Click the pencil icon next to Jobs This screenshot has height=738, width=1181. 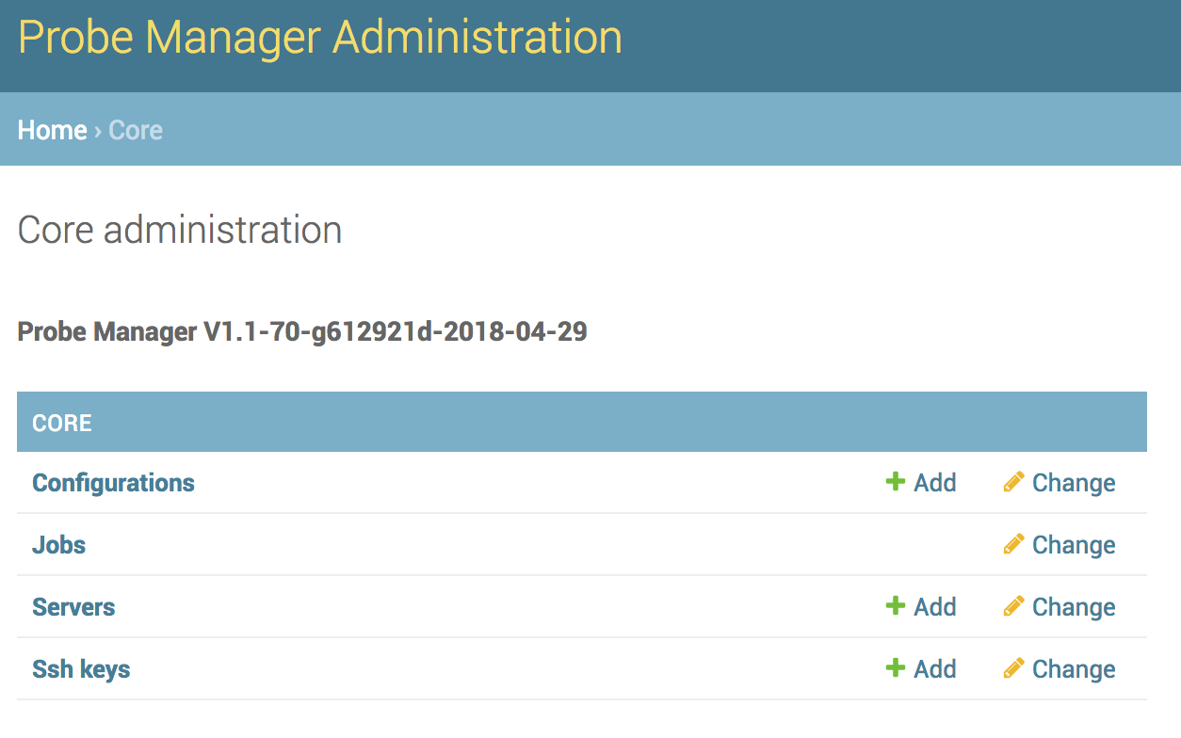(x=1012, y=544)
